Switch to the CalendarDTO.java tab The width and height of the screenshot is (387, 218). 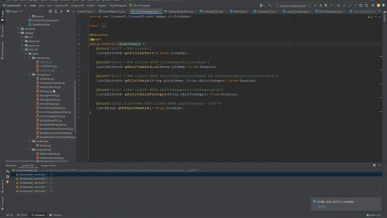click(213, 12)
